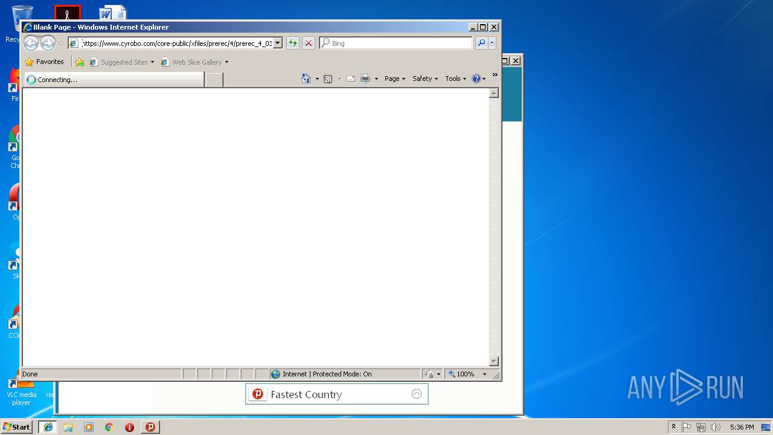Image resolution: width=773 pixels, height=435 pixels.
Task: Open a new blank tab
Action: pos(214,80)
